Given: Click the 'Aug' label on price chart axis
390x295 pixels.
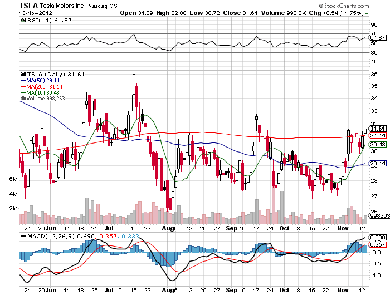Looking at the screenshot, I should pyautogui.click(x=167, y=228).
